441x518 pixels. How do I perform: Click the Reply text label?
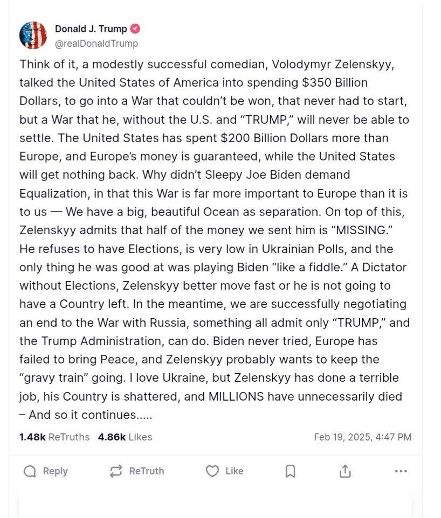click(55, 471)
